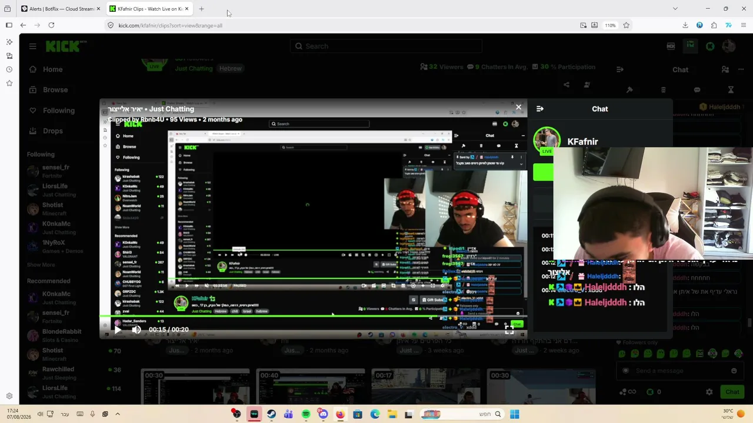The width and height of the screenshot is (753, 423).
Task: Open the browser application menu
Action: point(744,25)
